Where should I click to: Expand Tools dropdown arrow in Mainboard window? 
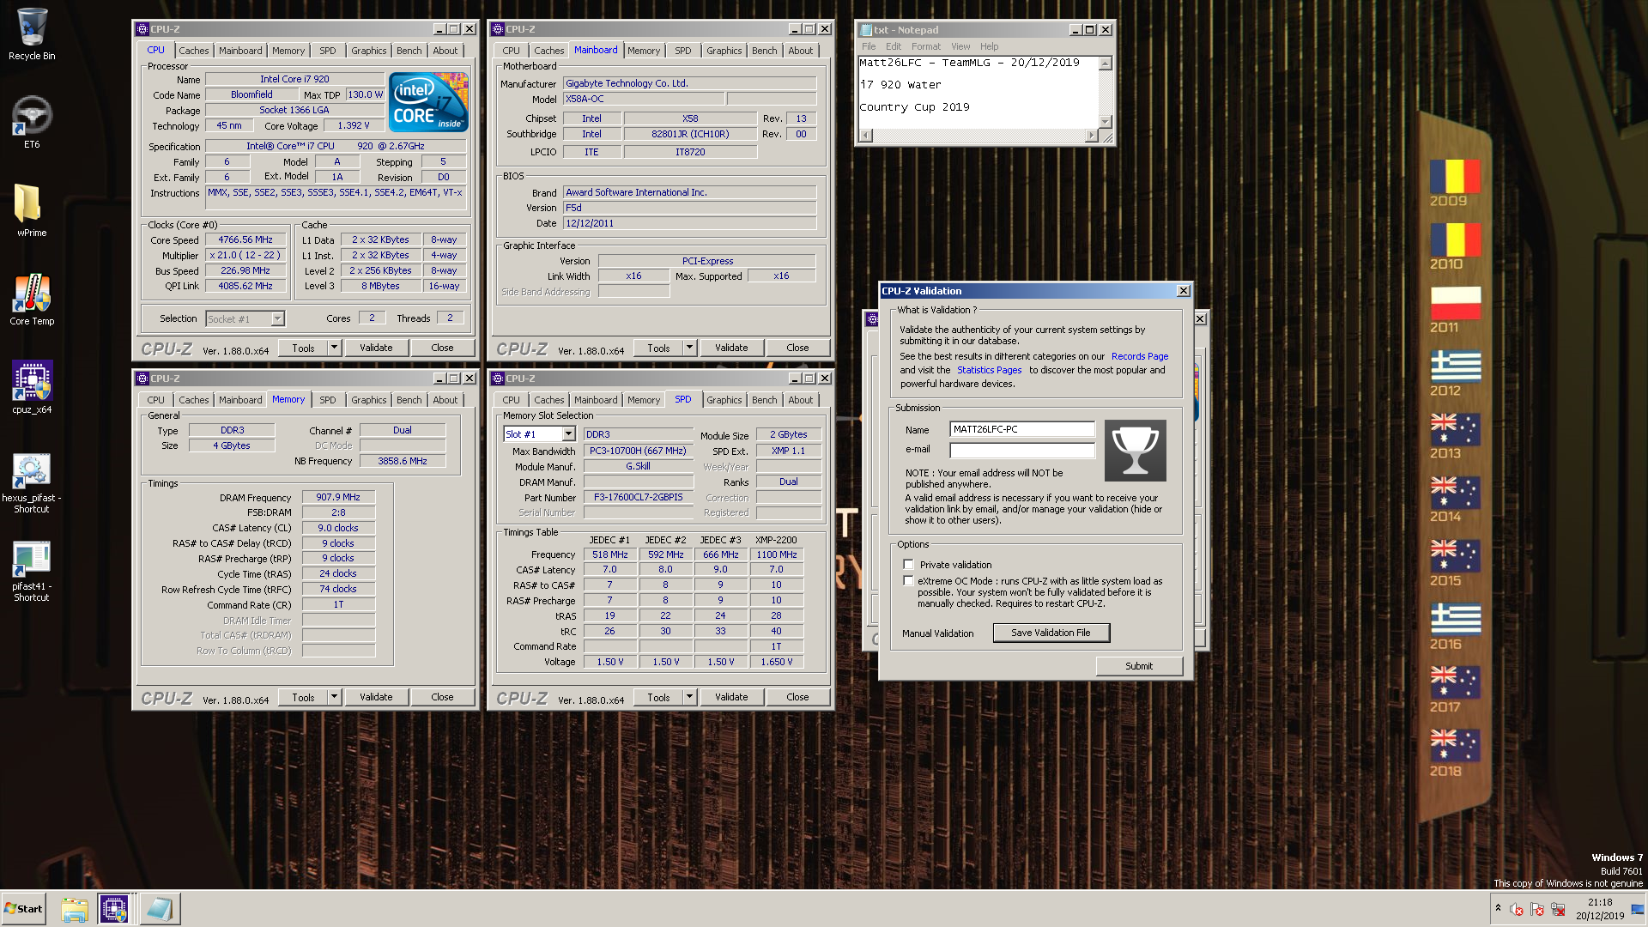click(690, 348)
